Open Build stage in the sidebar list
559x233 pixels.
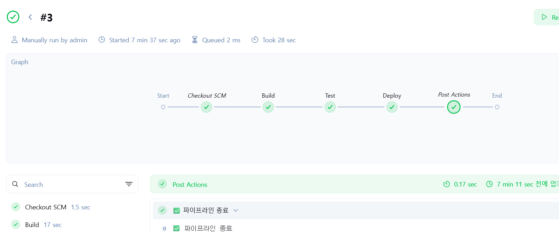[x=36, y=225]
